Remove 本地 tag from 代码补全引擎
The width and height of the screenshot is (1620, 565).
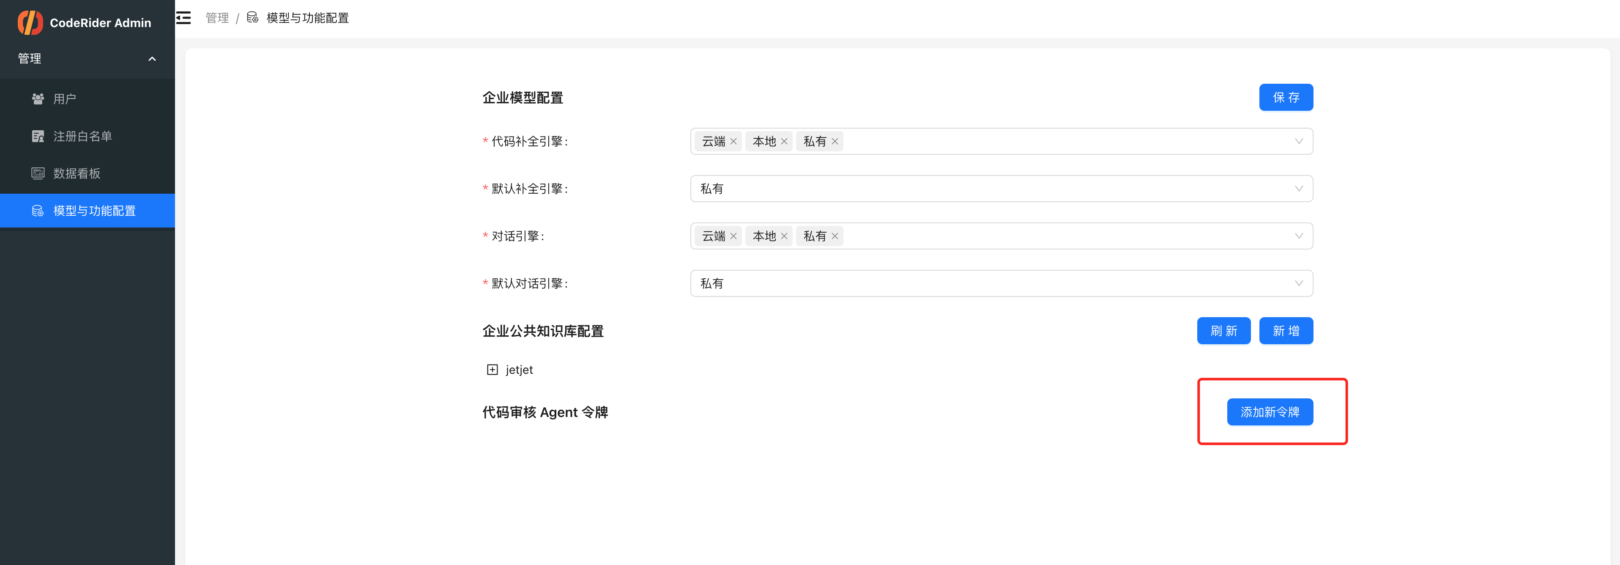pyautogui.click(x=784, y=142)
